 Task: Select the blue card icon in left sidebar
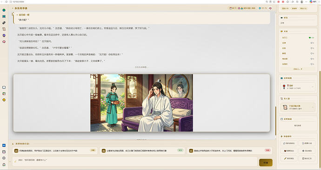click(x=4, y=145)
